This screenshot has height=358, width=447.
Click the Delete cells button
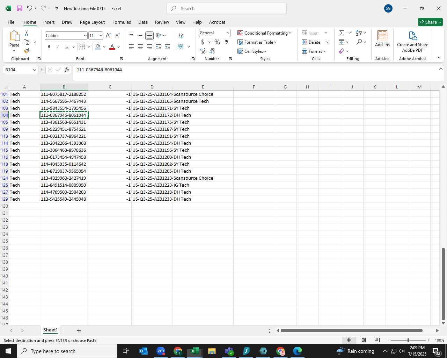click(311, 42)
